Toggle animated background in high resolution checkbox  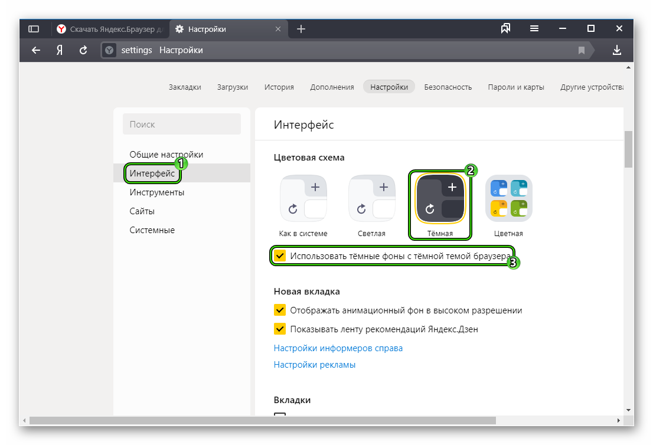pos(280,310)
